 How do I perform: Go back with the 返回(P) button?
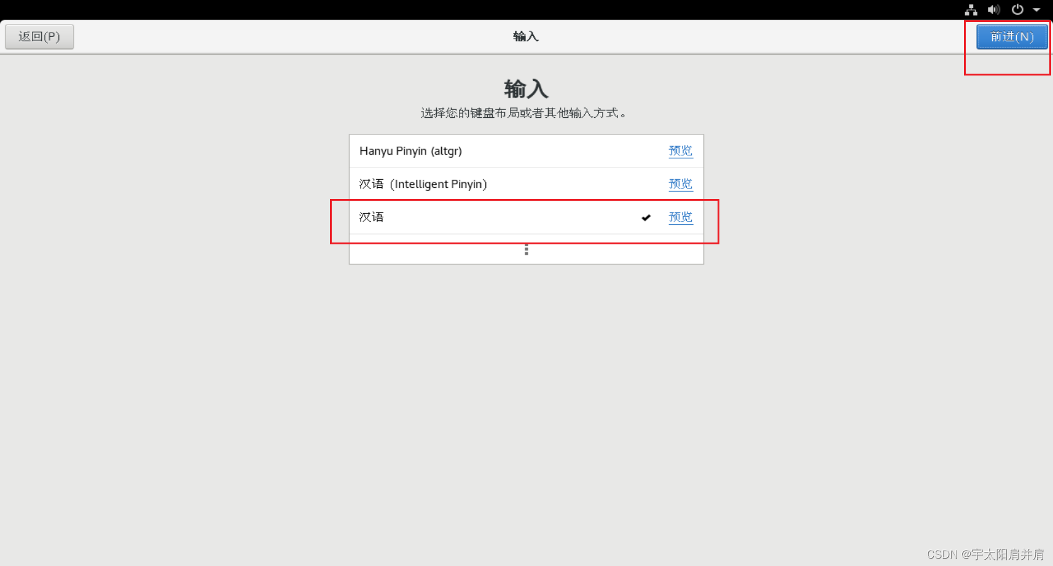pos(39,37)
